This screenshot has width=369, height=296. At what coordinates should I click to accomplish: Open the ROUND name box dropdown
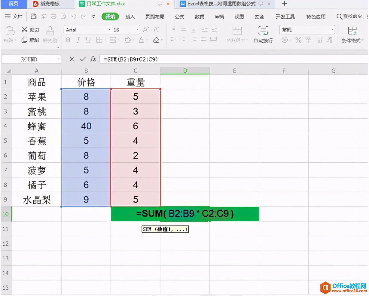pyautogui.click(x=59, y=59)
